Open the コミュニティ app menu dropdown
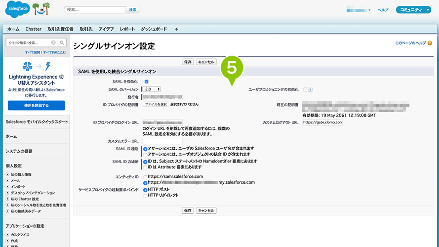Viewport: 439px width, 247px height. [413, 10]
